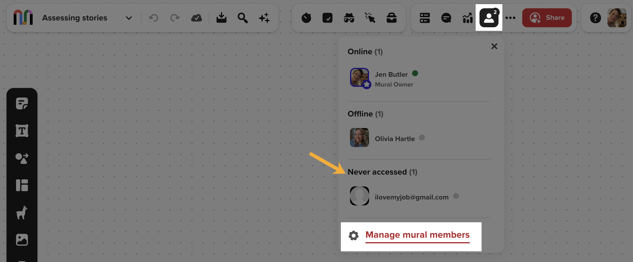Click the ilovemyjob@gmail.com placeholder avatar
Screen dimensions: 633x262
pyautogui.click(x=360, y=196)
